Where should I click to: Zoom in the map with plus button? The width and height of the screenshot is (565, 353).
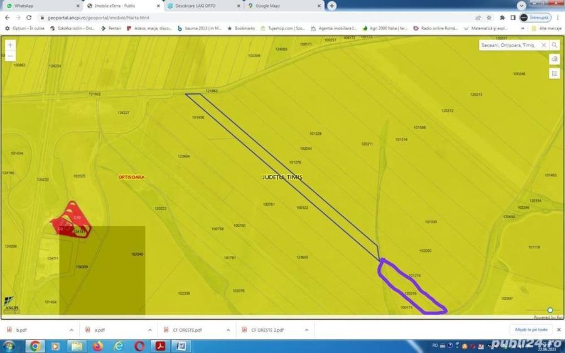[10, 45]
